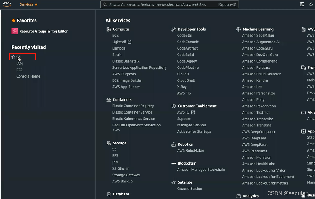Image resolution: width=315 pixels, height=199 pixels.
Task: Click the Resource Groups pink icon
Action: 15,31
